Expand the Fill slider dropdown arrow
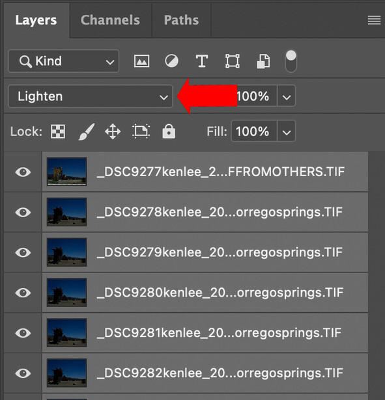The width and height of the screenshot is (385, 400). click(287, 131)
